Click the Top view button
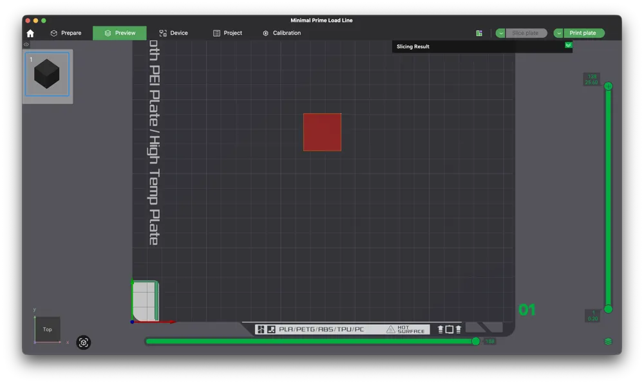The height and width of the screenshot is (384, 644). point(47,329)
